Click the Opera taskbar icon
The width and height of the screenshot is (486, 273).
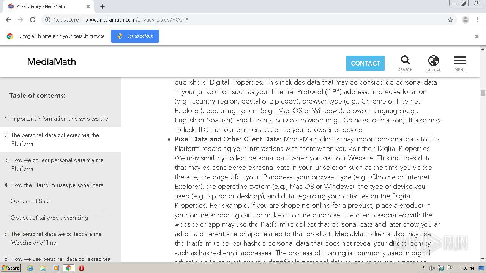[x=81, y=268]
